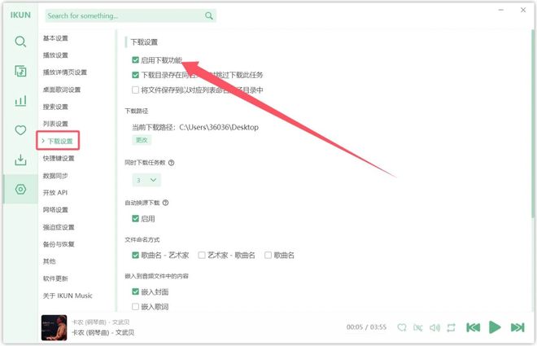Click the volume speaker icon

tap(436, 327)
